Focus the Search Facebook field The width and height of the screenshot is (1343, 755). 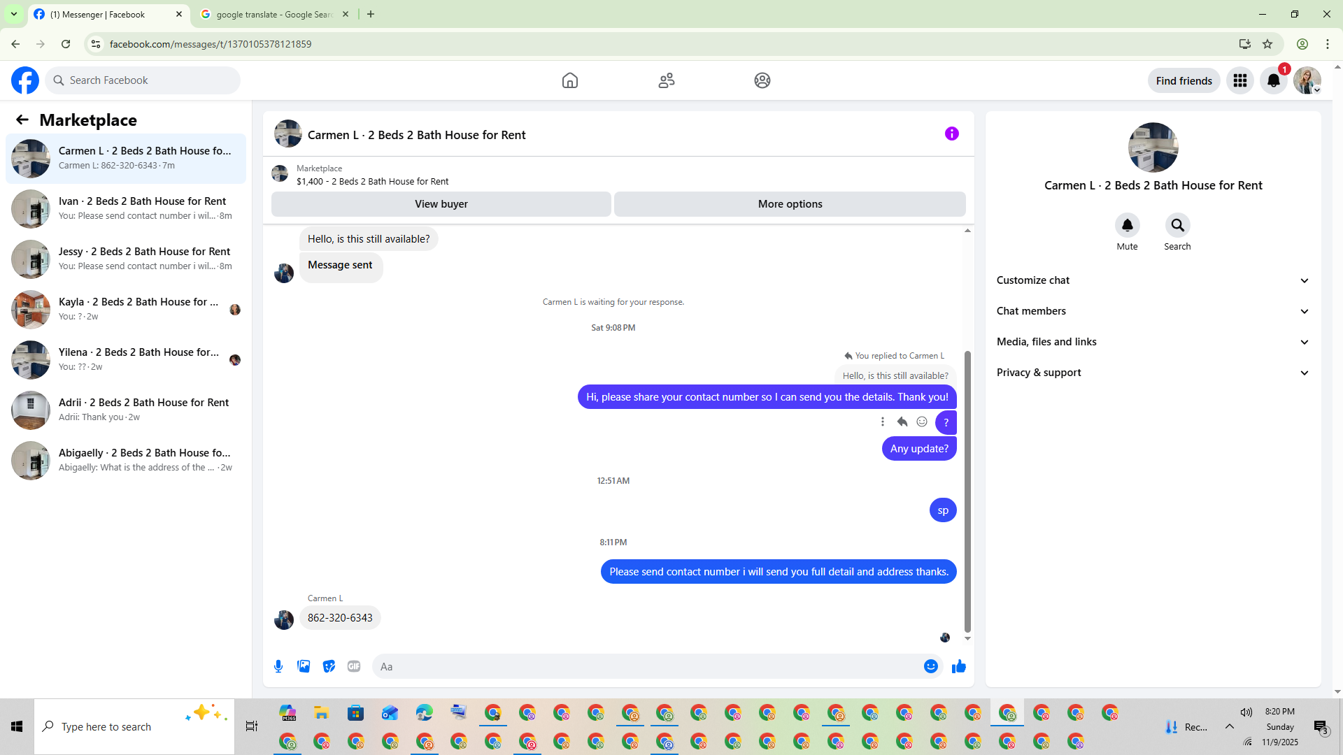(x=143, y=80)
